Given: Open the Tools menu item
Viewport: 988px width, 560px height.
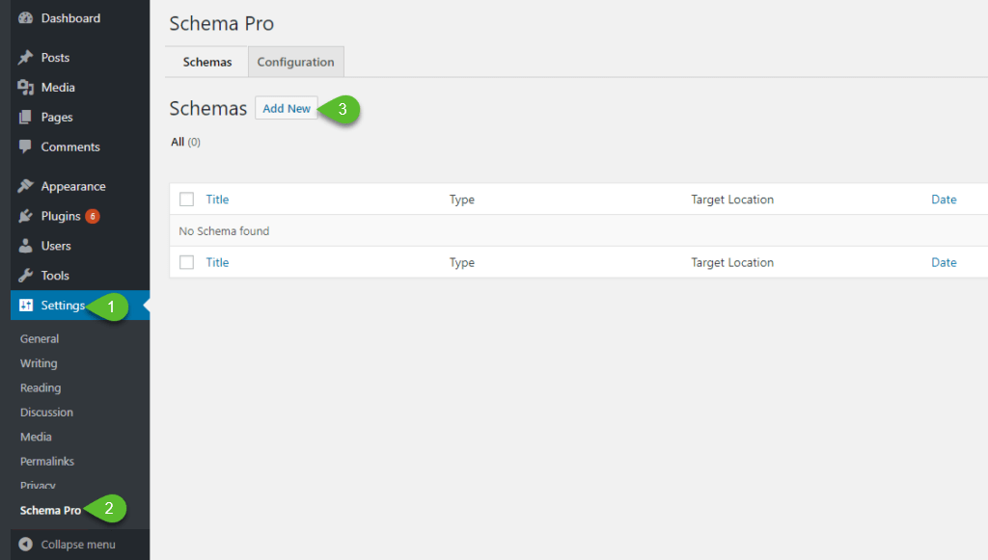Looking at the screenshot, I should coord(55,276).
